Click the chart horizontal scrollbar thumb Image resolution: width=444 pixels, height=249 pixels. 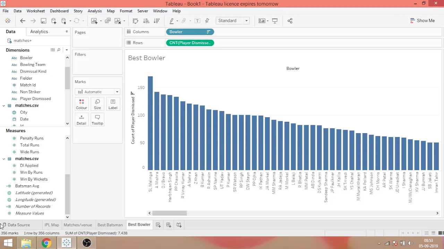pos(169,213)
